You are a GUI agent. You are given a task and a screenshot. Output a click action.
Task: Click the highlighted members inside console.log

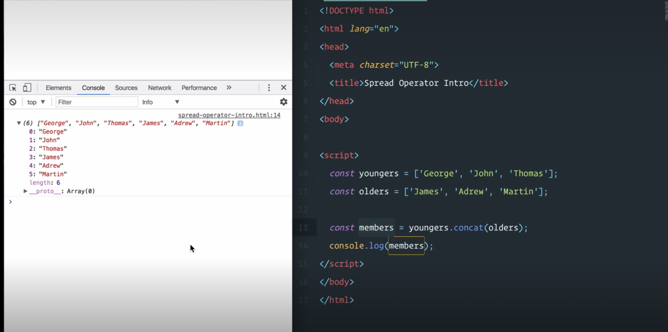click(406, 246)
